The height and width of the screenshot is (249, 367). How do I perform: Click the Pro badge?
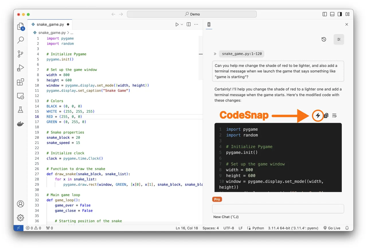pyautogui.click(x=217, y=199)
